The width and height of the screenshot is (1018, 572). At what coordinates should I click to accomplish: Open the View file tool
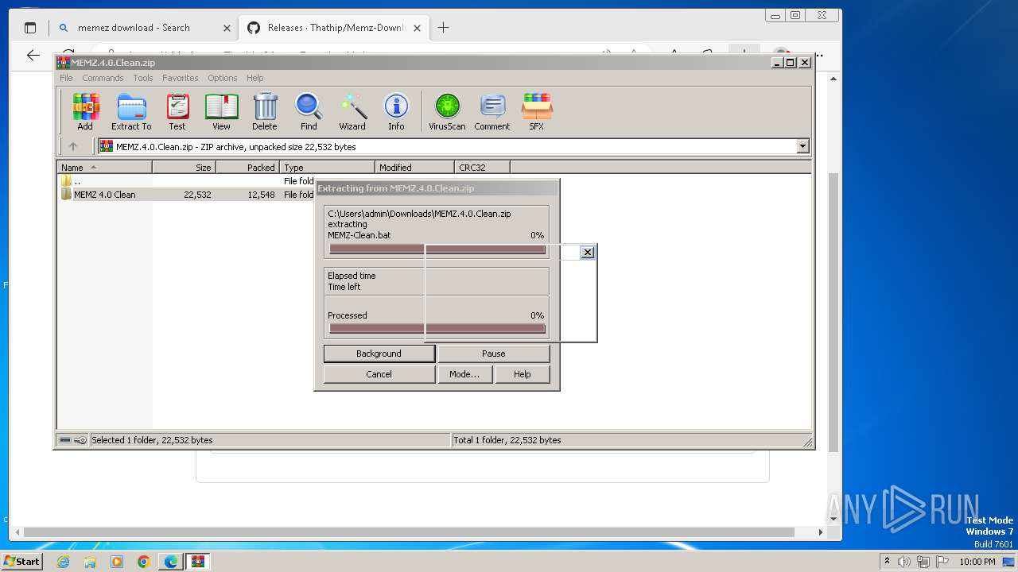(221, 111)
